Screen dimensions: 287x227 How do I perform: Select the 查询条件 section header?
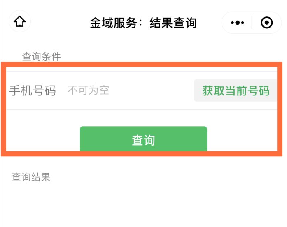[41, 57]
